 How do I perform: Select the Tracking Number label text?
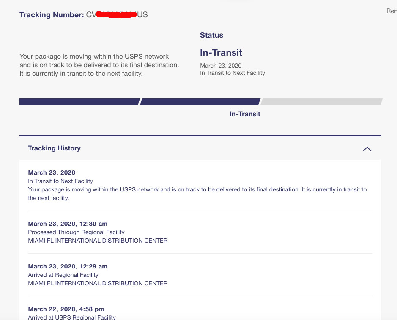pos(52,15)
